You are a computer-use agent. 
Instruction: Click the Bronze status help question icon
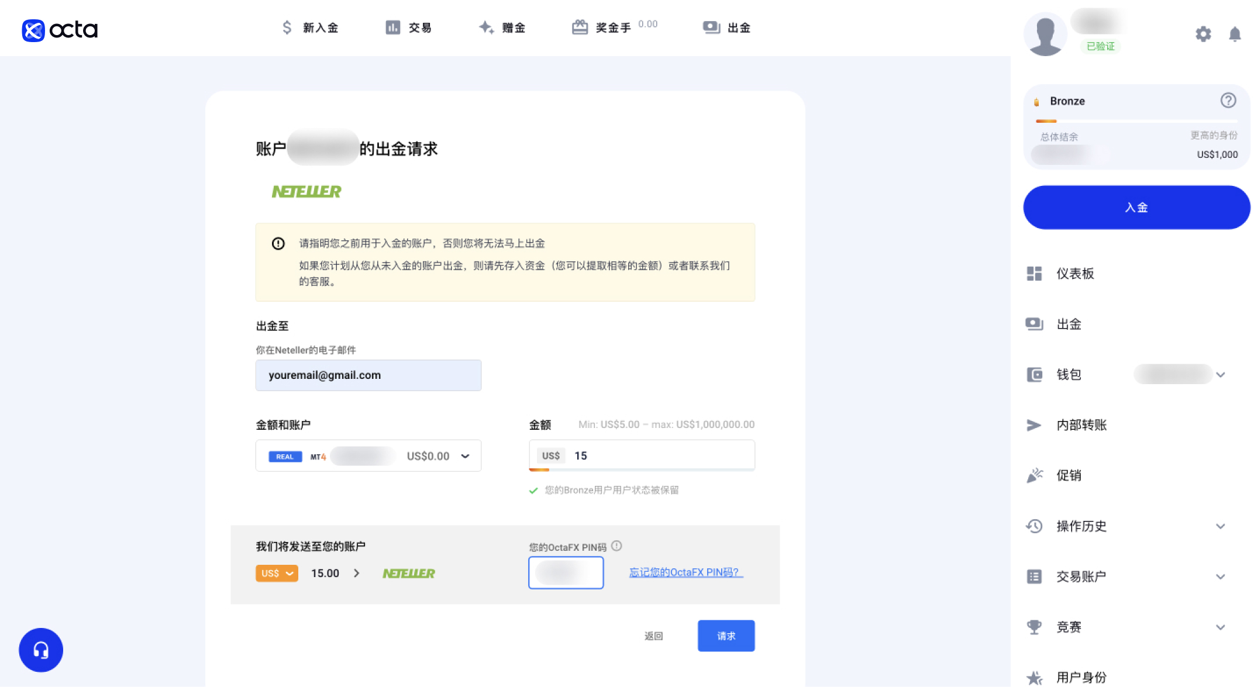(x=1228, y=101)
